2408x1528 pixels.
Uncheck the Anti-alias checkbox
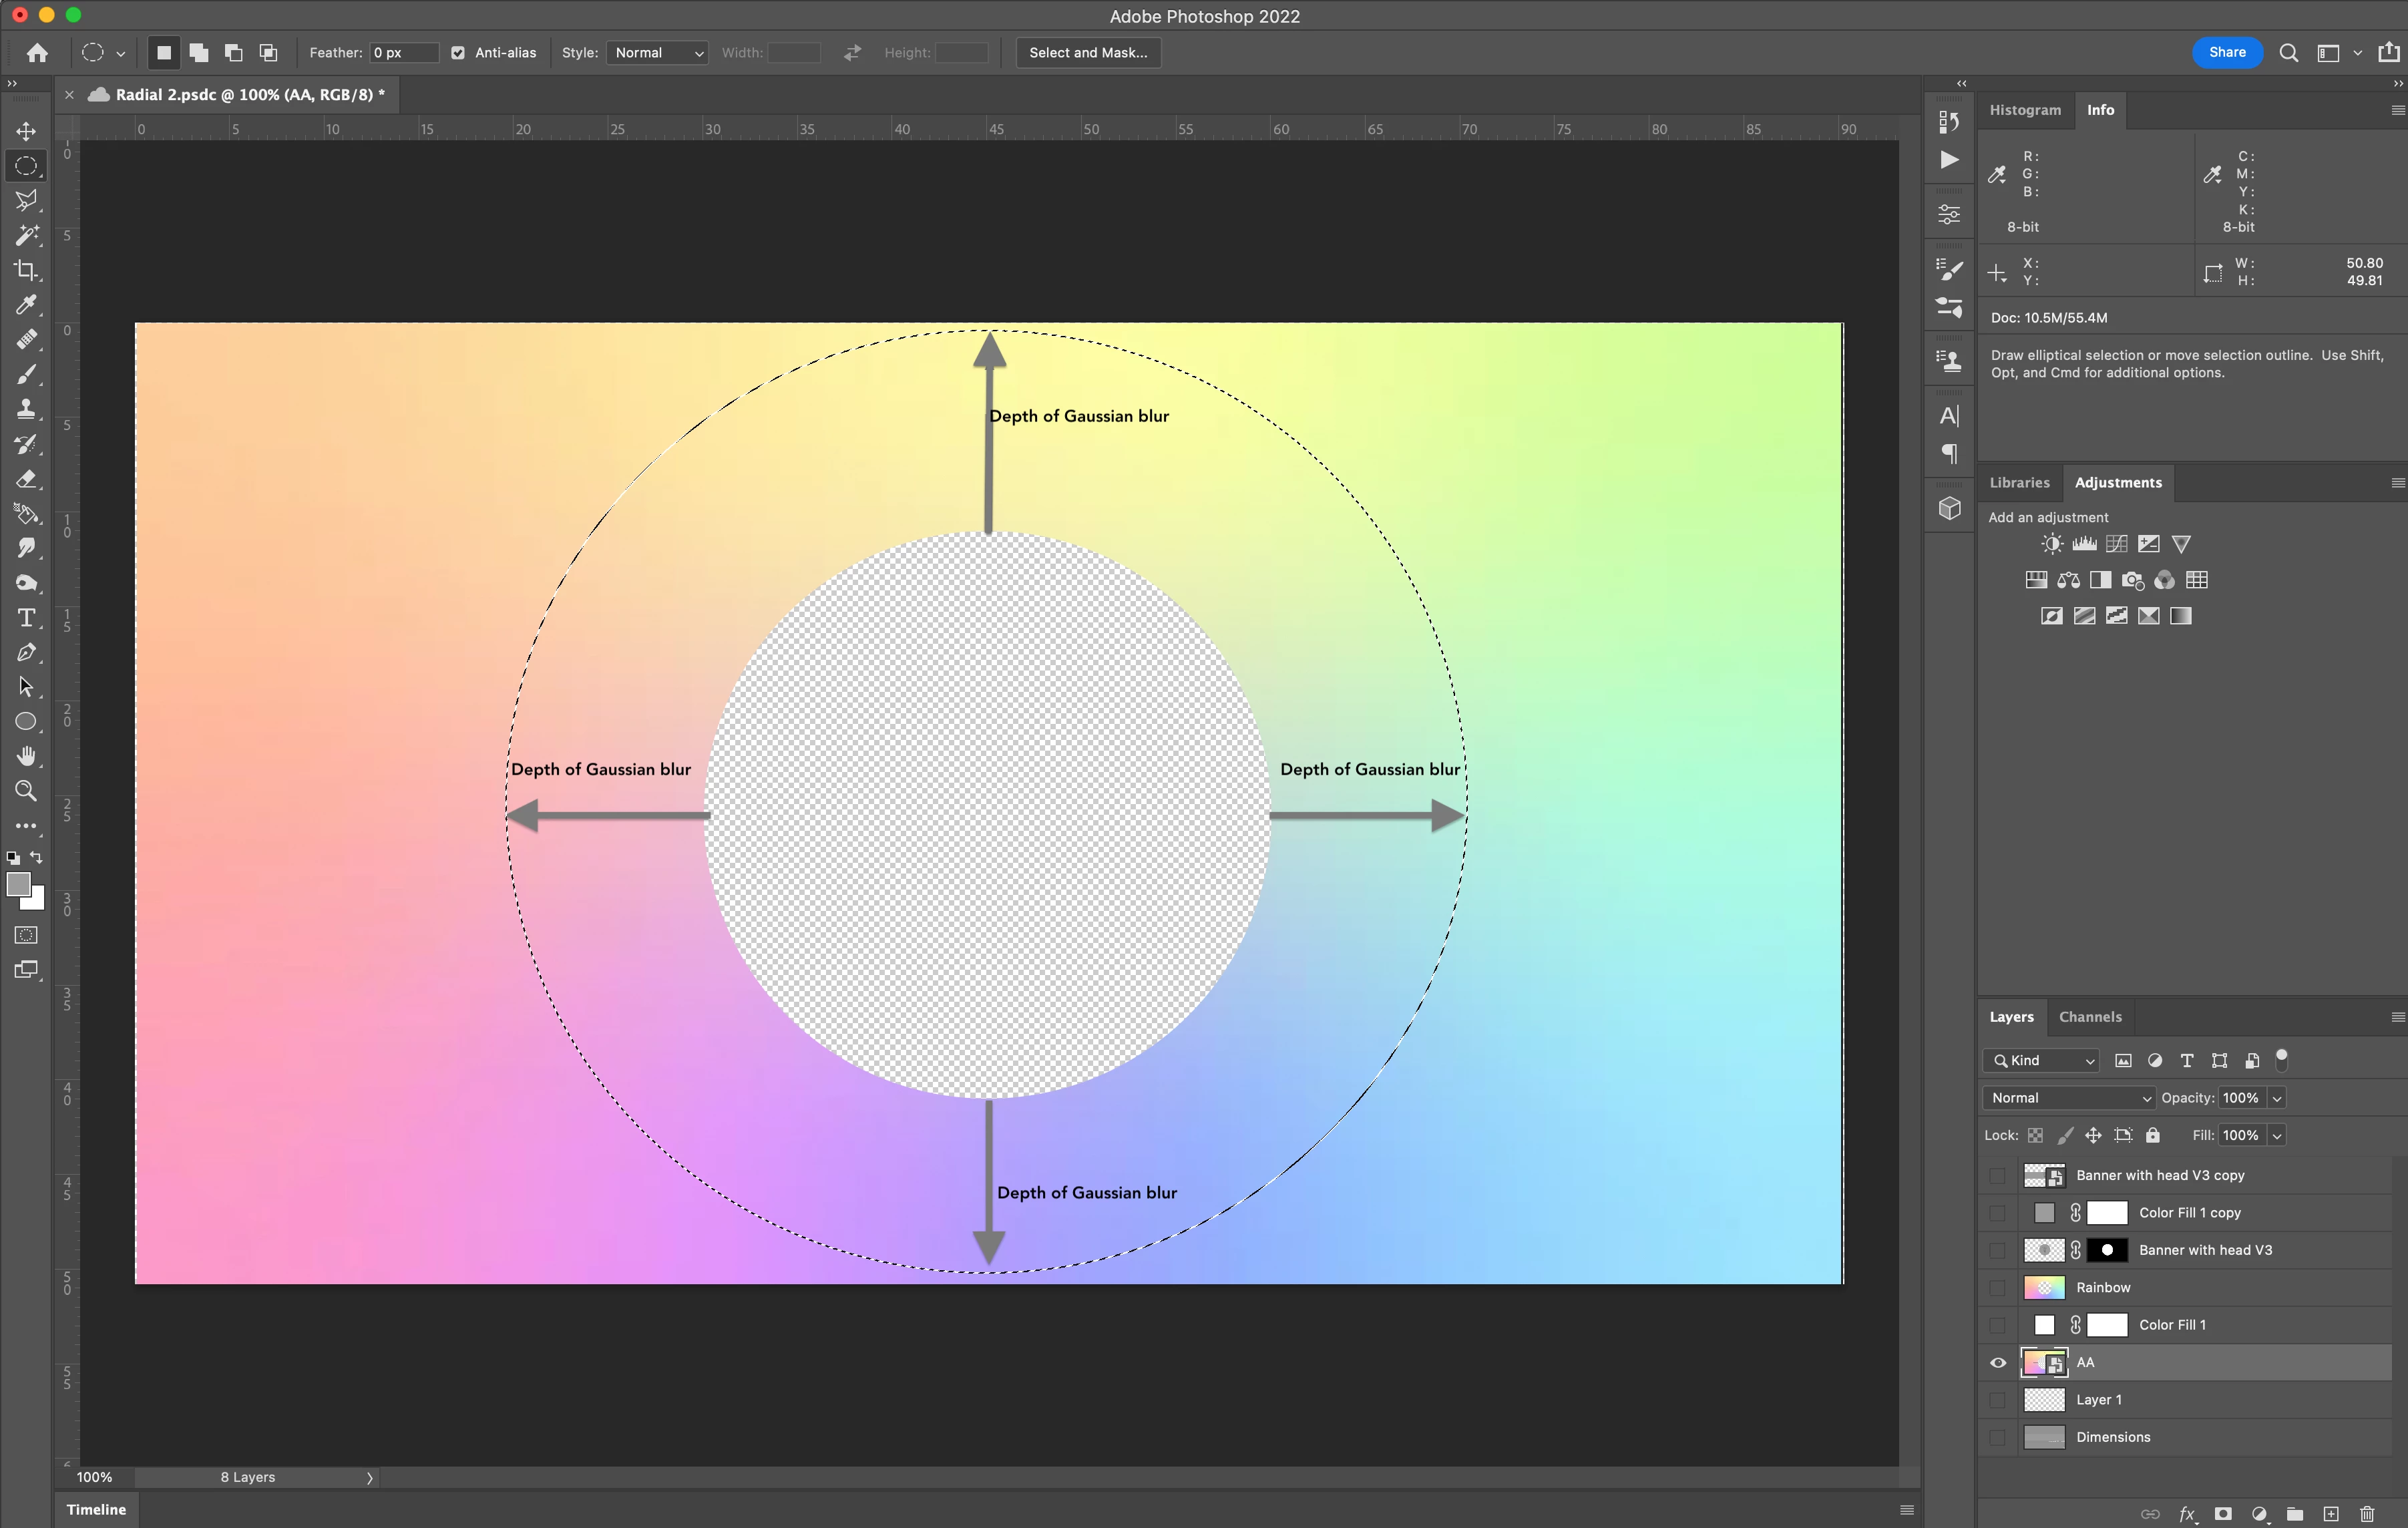(x=458, y=53)
